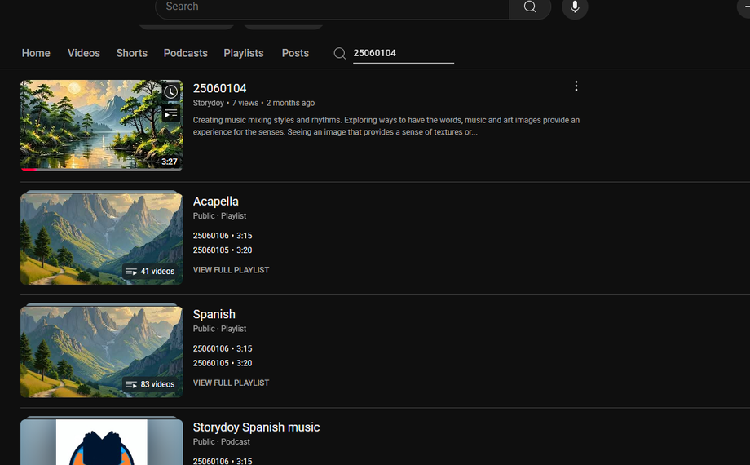Click the channel search magnifier icon
Image resolution: width=750 pixels, height=465 pixels.
click(340, 54)
